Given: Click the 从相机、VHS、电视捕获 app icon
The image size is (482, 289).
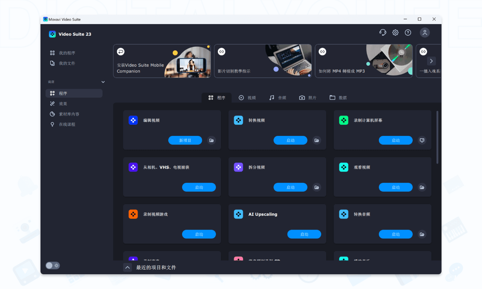Looking at the screenshot, I should (133, 167).
